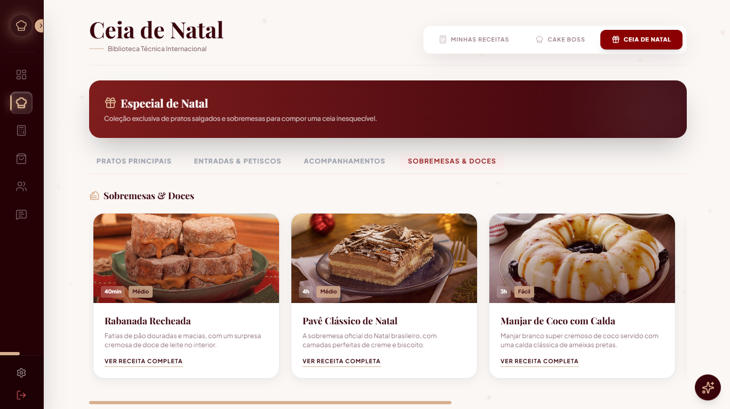Viewport: 730px width, 409px height.
Task: Open settings gear in sidebar
Action: [21, 373]
